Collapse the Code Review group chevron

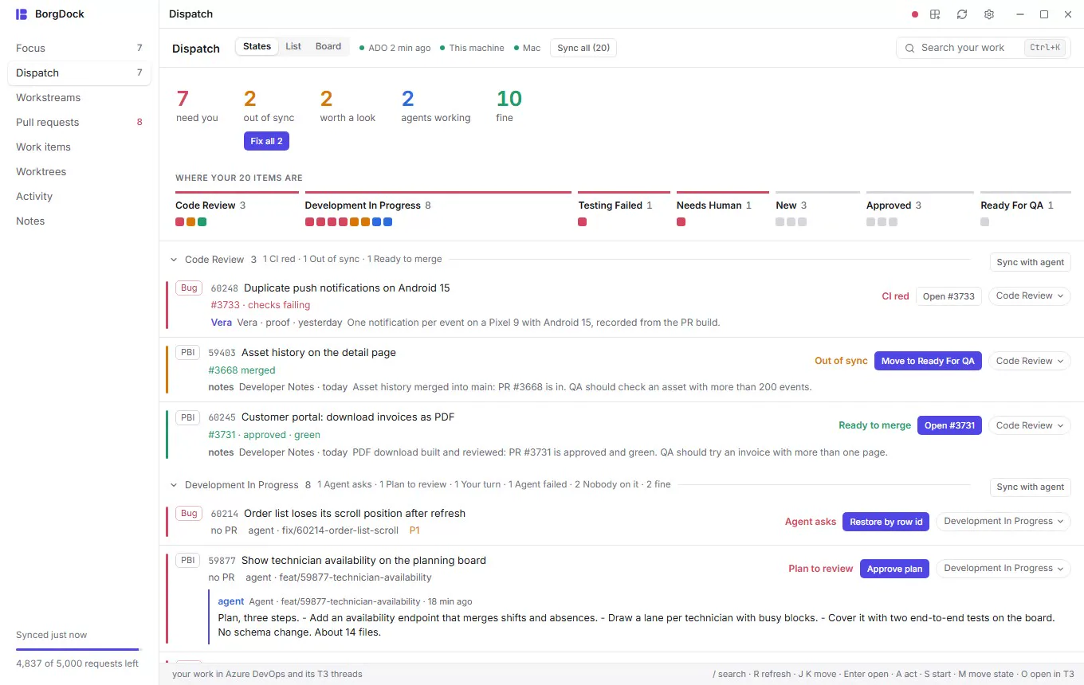[174, 259]
